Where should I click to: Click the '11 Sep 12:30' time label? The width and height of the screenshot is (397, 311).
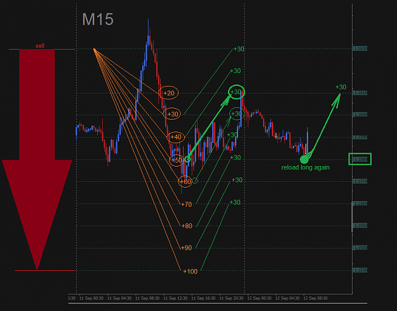click(175, 298)
